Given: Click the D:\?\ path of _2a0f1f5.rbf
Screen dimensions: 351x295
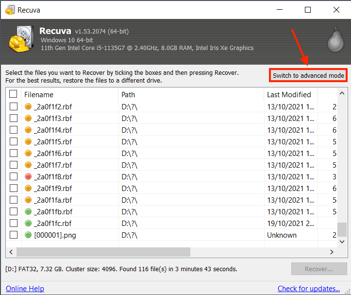Looking at the screenshot, I should coord(130,142).
